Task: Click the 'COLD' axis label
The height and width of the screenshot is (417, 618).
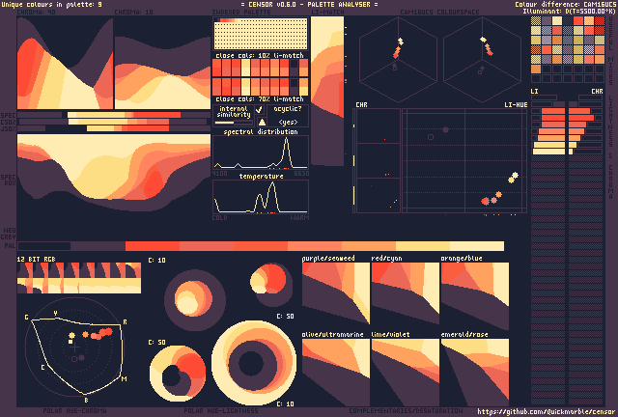Action: (219, 217)
